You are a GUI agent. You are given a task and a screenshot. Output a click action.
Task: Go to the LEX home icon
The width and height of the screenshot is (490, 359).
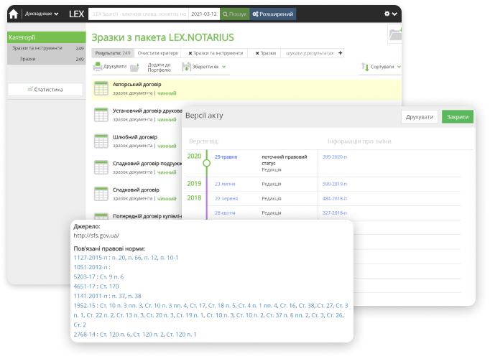(14, 14)
